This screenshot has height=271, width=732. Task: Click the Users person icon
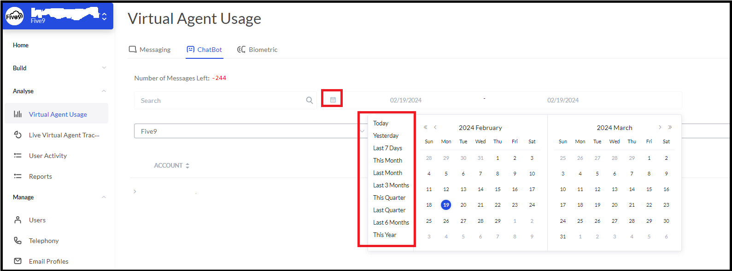(x=18, y=220)
